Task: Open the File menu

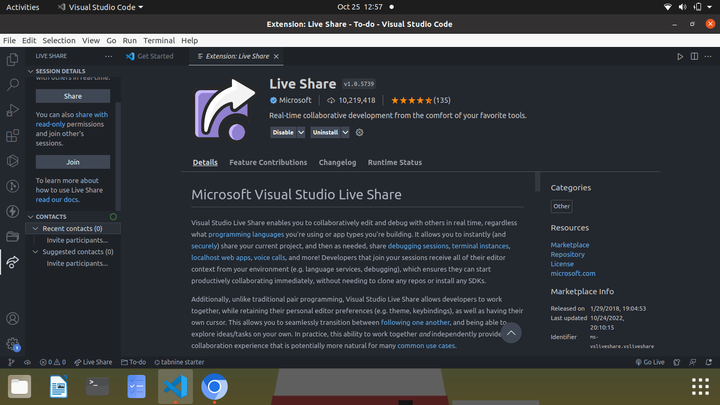Action: [x=9, y=41]
